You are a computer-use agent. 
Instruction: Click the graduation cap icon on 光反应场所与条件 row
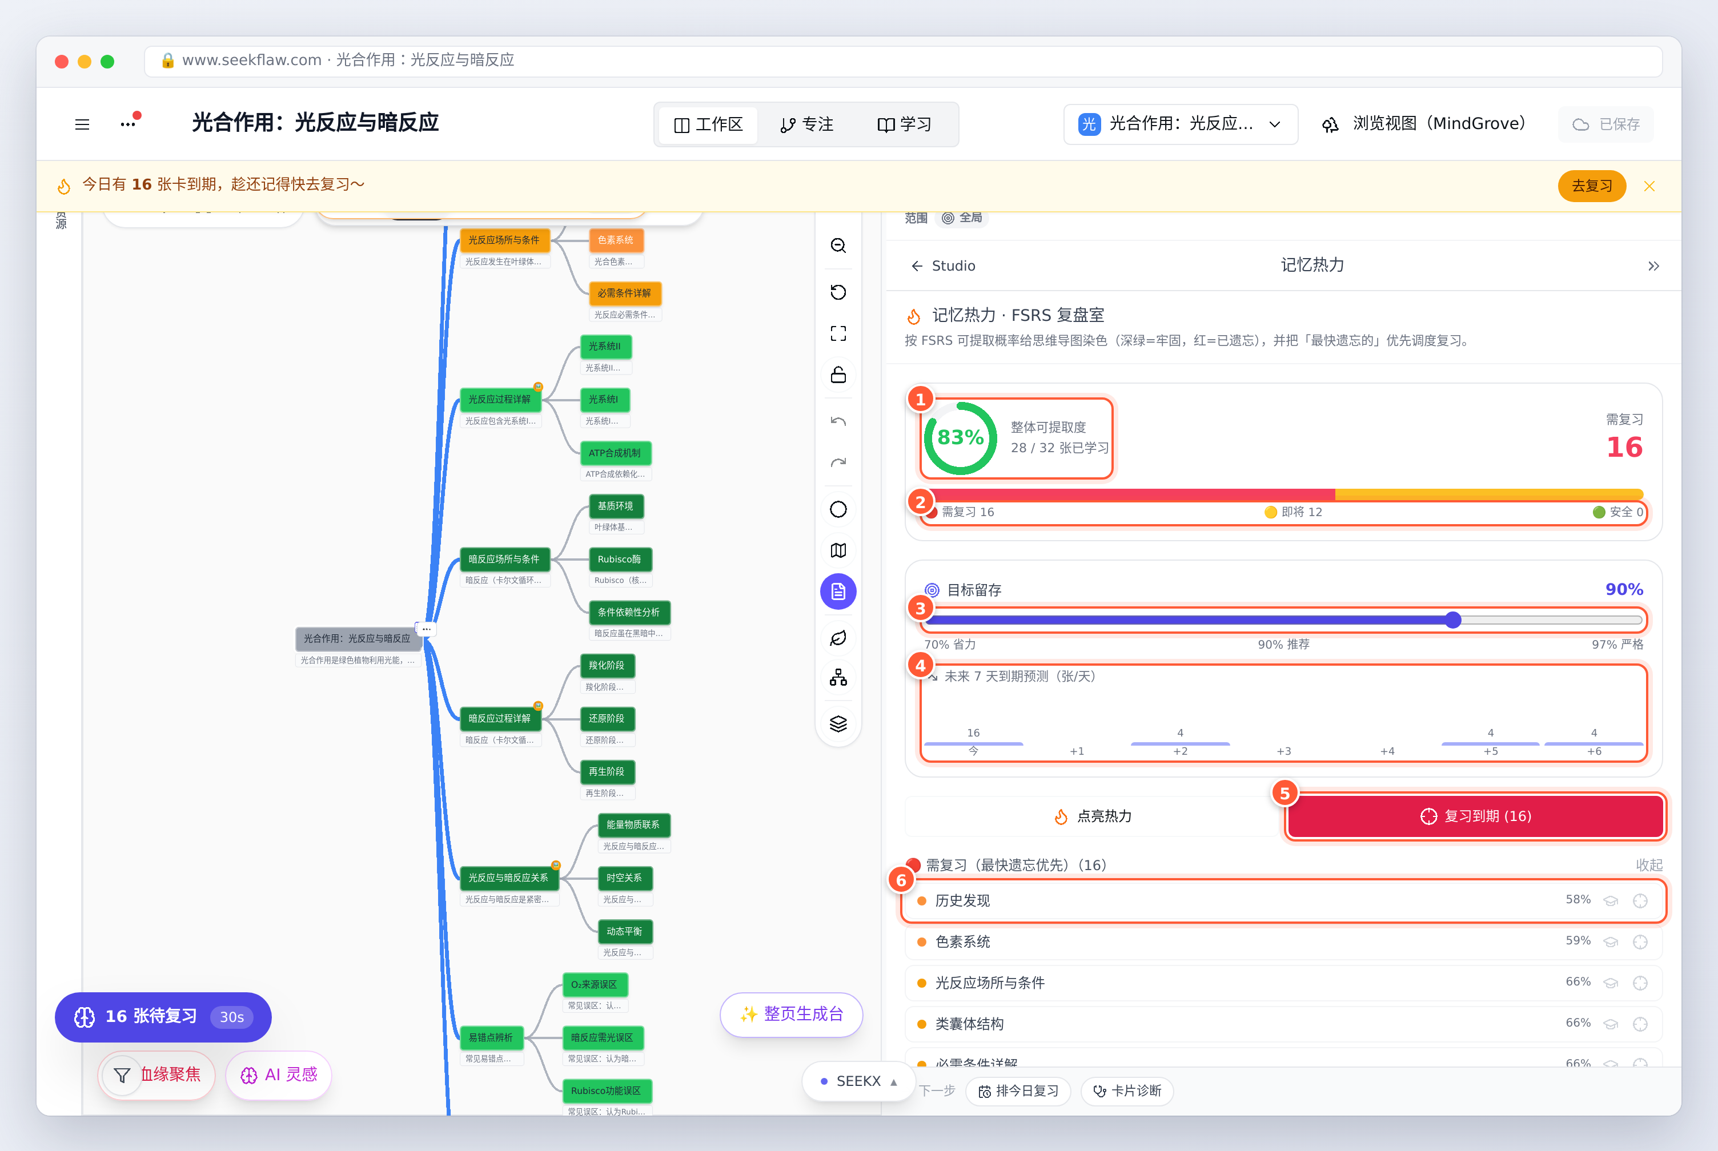tap(1611, 983)
